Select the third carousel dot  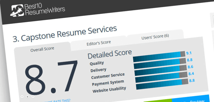tap(33, 97)
